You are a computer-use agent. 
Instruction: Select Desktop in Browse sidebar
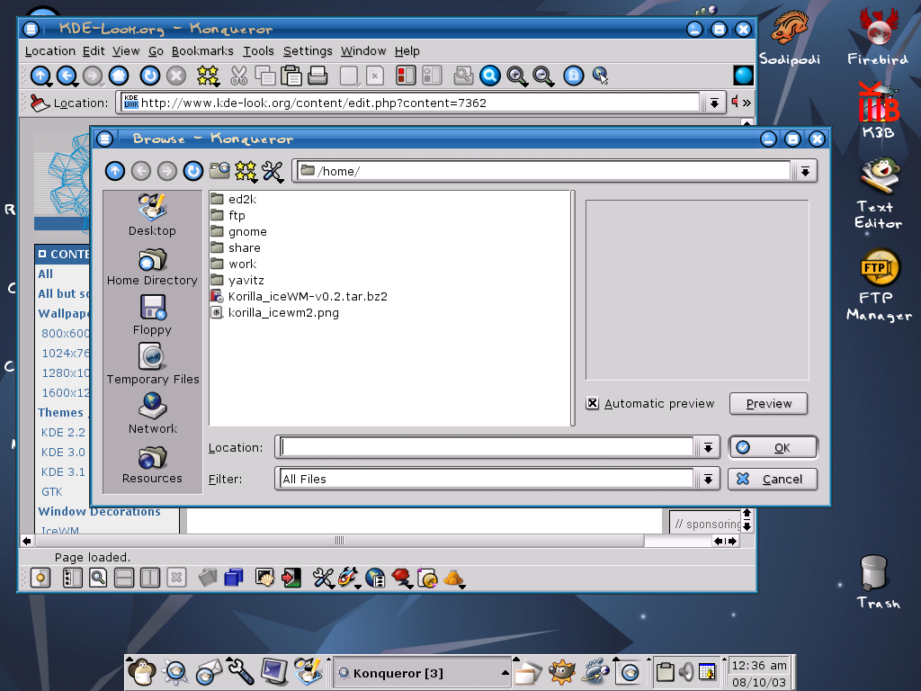(x=152, y=215)
